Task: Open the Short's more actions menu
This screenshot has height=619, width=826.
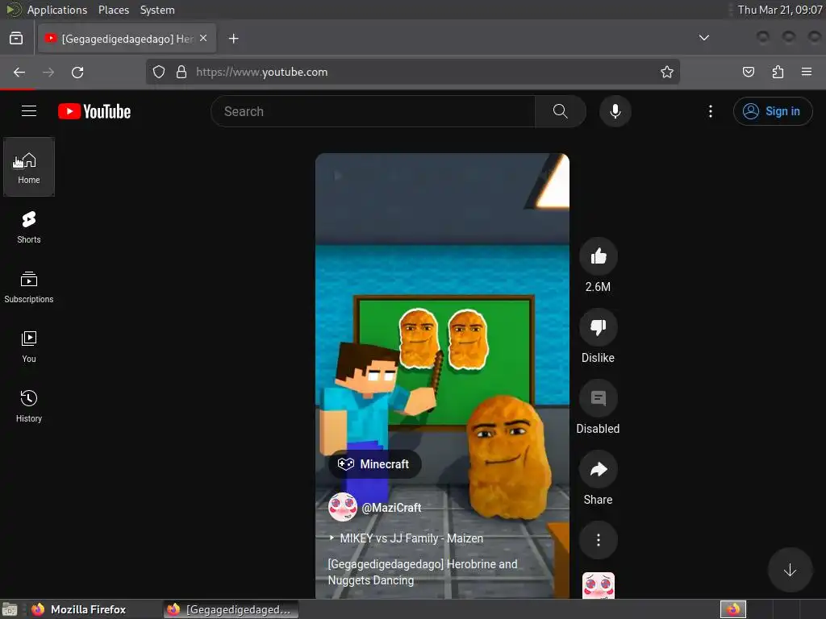Action: pos(598,540)
